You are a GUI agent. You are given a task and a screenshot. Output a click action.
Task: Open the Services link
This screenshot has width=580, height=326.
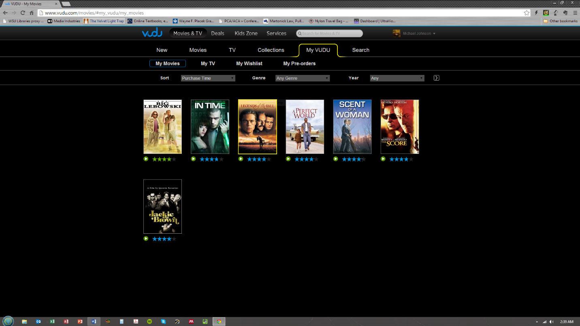pyautogui.click(x=277, y=33)
